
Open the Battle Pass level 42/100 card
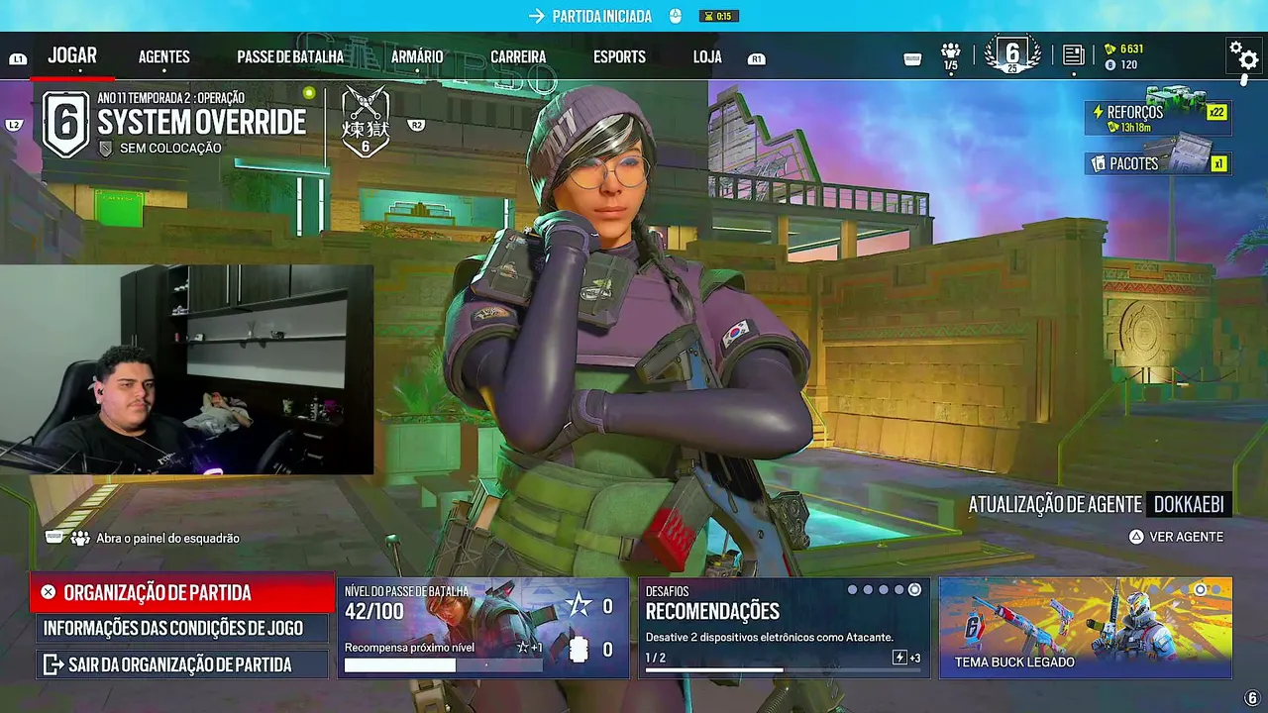[483, 628]
